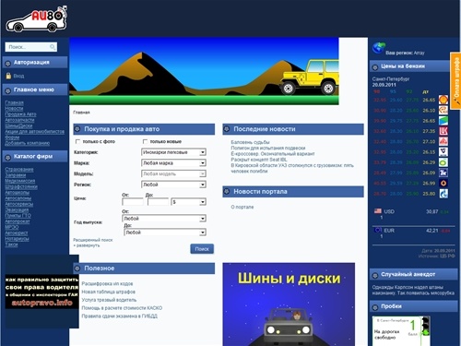Open Автосалоны in the company catalog

point(18,198)
